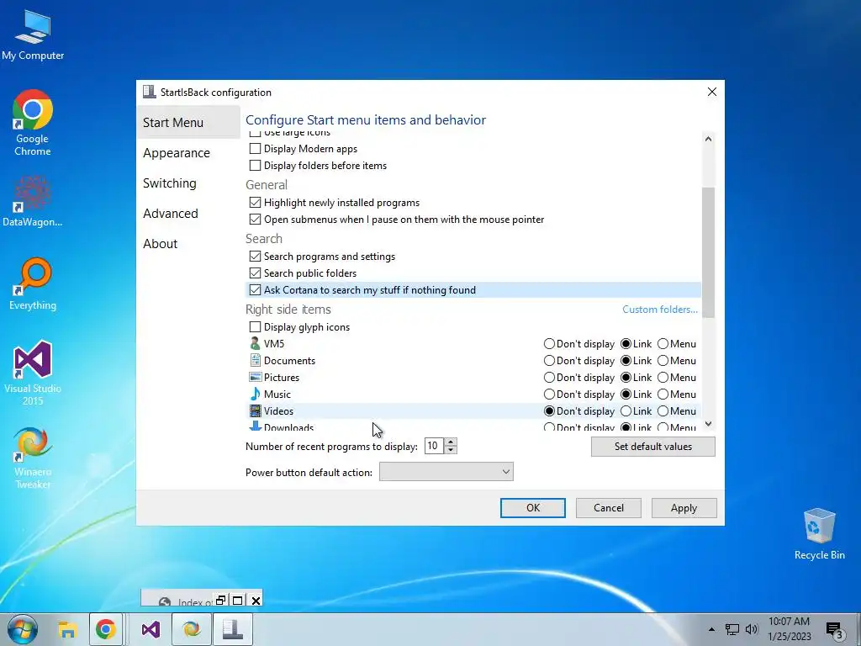This screenshot has height=646, width=861.
Task: Click the recent programs number field
Action: [435, 446]
